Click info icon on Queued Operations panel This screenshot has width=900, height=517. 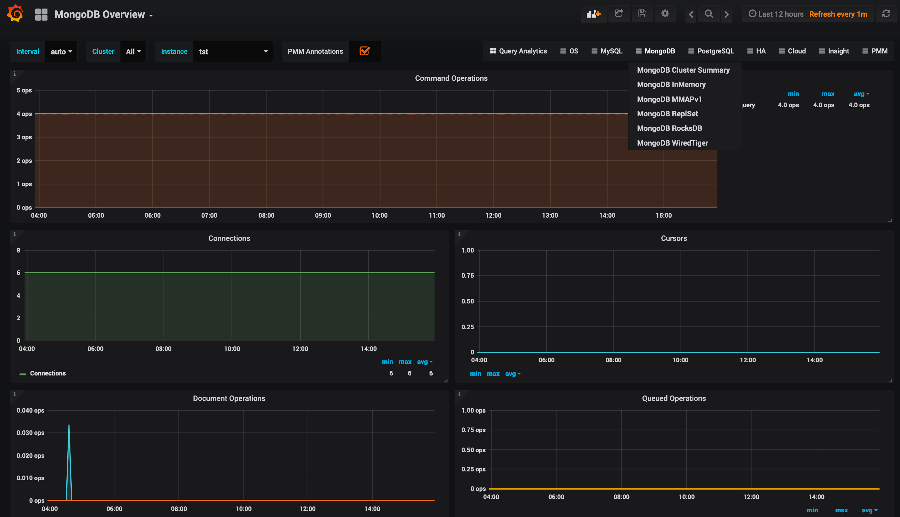(x=459, y=394)
